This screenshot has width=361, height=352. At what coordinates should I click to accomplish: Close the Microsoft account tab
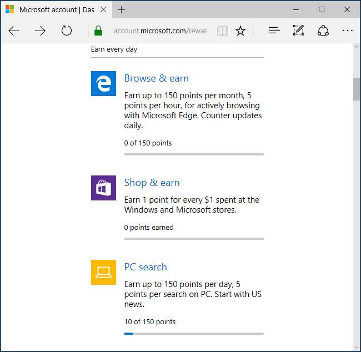(x=102, y=10)
